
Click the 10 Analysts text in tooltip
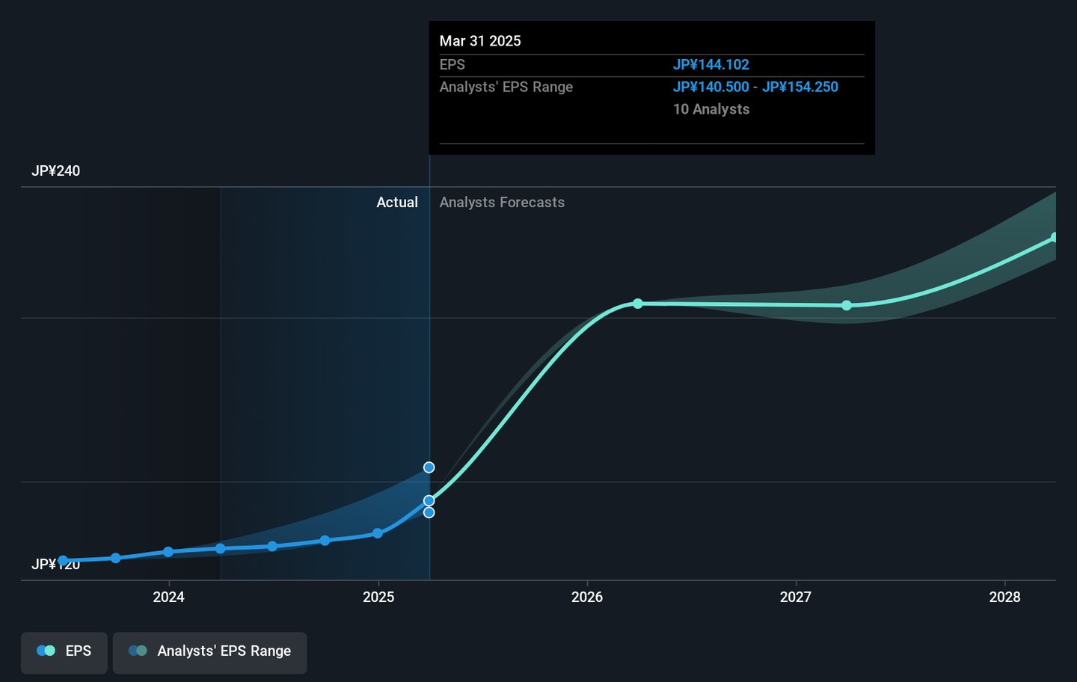point(711,109)
